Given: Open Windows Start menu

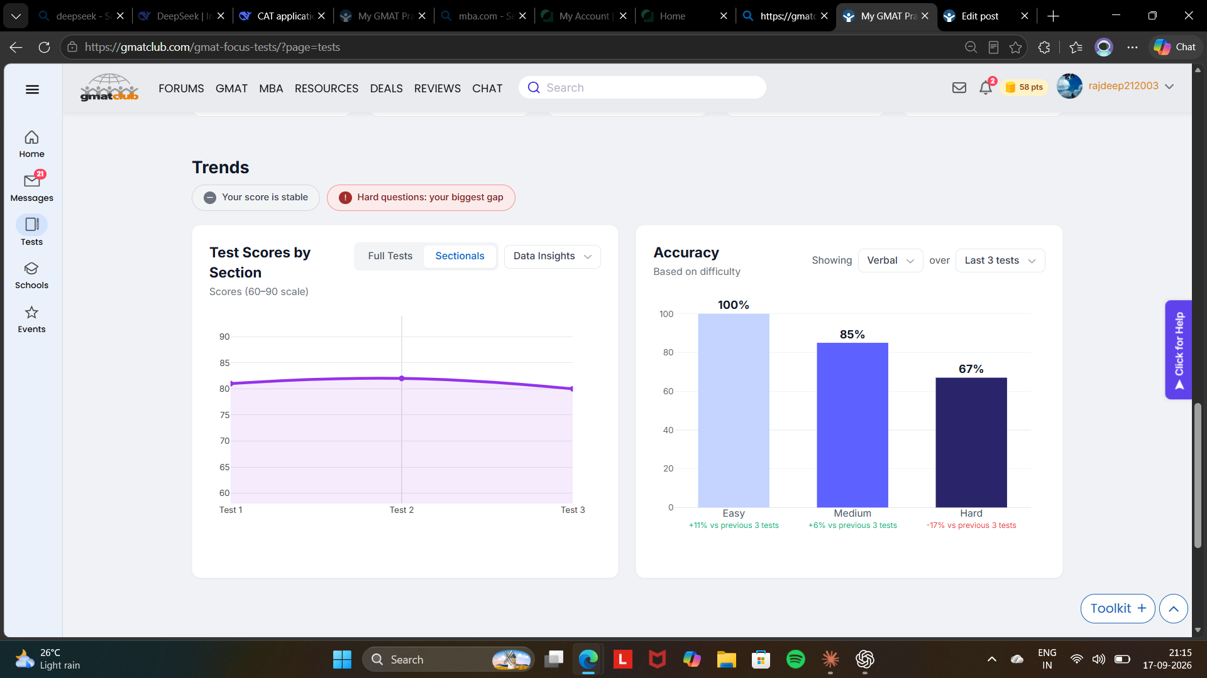Looking at the screenshot, I should (342, 659).
